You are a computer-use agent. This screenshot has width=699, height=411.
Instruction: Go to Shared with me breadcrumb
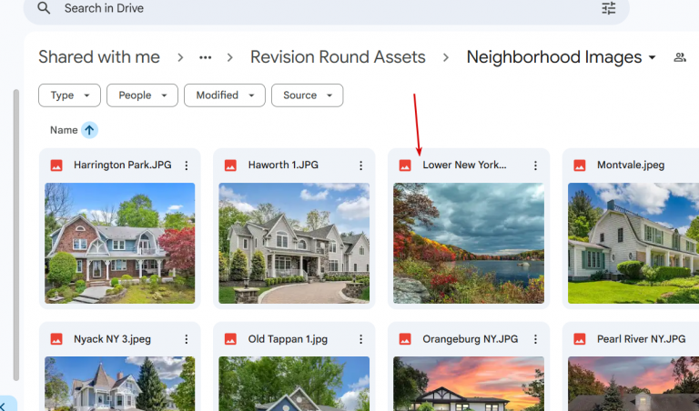[x=99, y=57]
